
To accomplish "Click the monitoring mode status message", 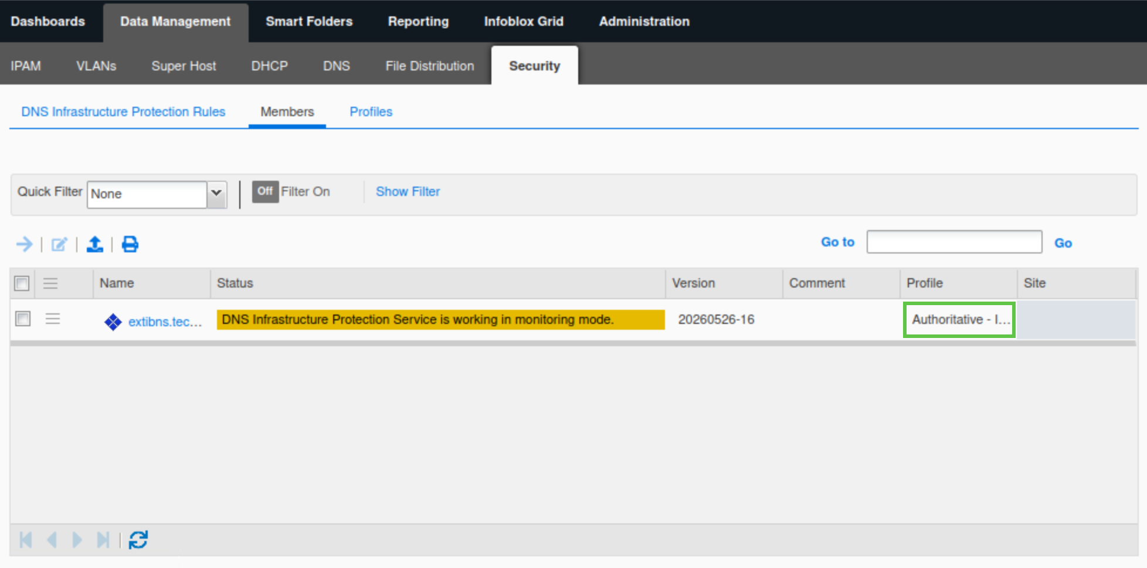I will [x=440, y=319].
